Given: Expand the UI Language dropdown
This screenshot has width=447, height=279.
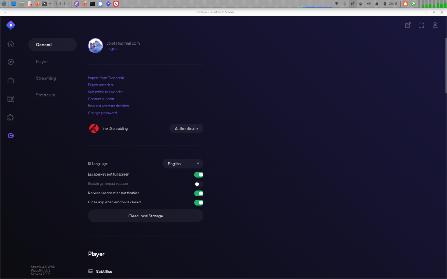Looking at the screenshot, I should click(x=183, y=164).
